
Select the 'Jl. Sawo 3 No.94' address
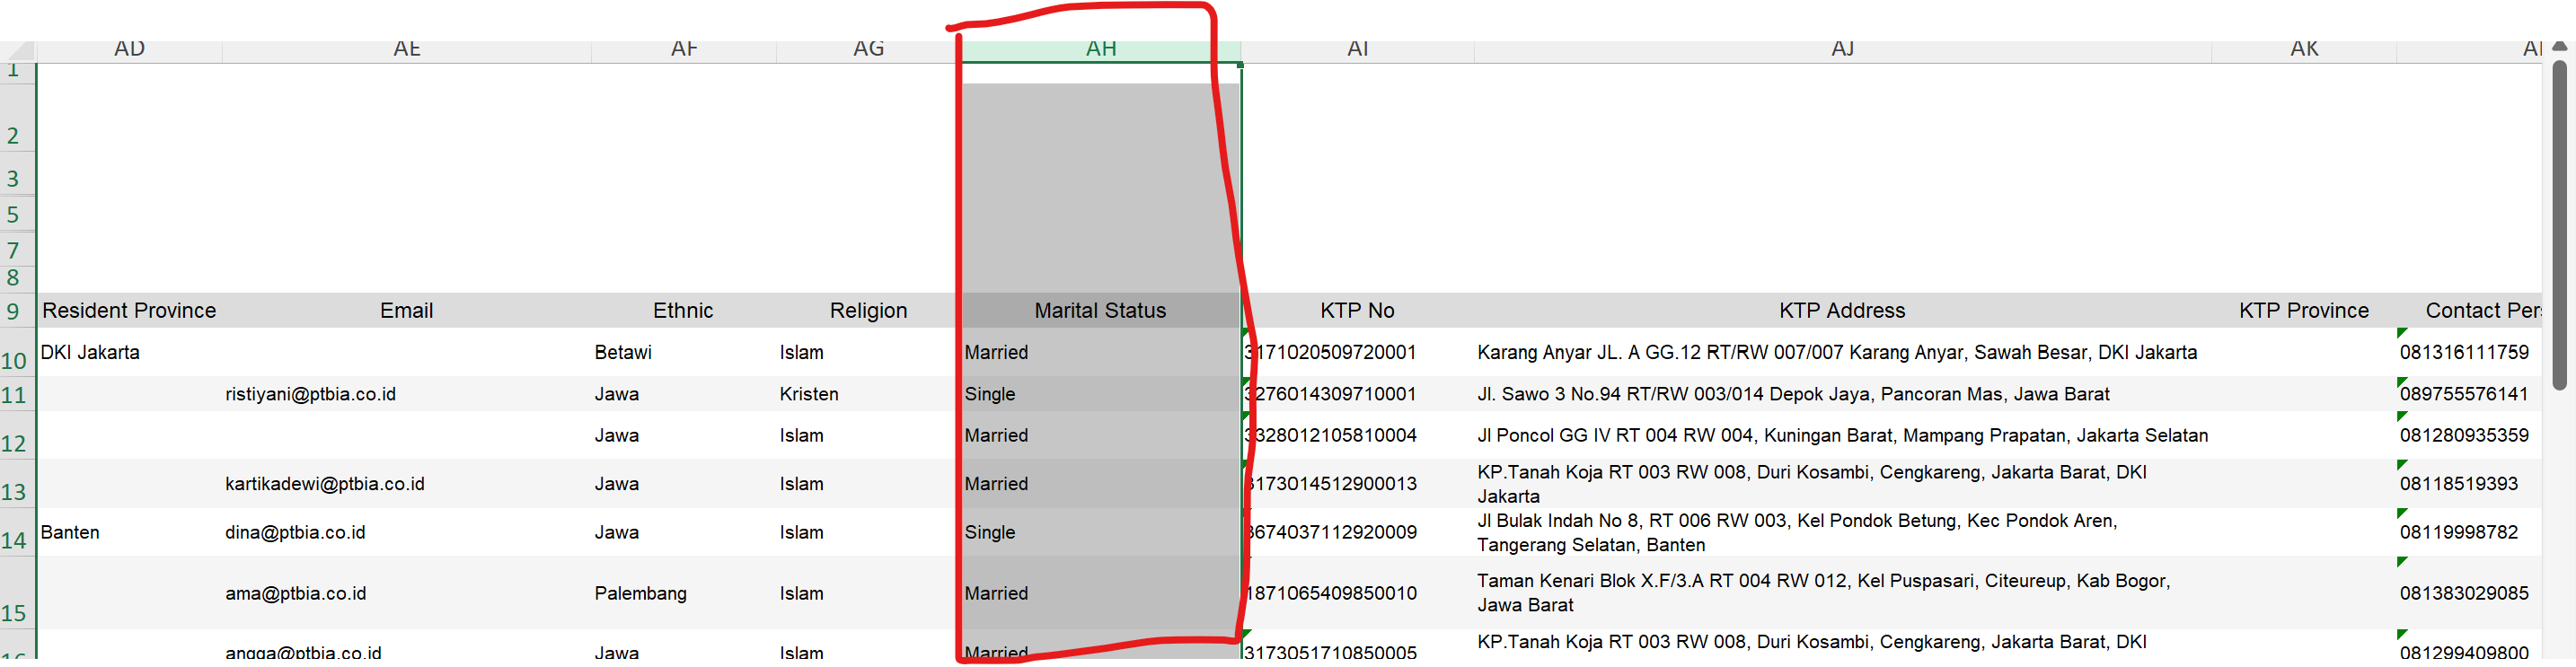[1842, 395]
